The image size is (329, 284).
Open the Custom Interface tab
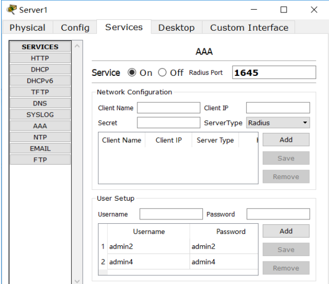point(249,27)
